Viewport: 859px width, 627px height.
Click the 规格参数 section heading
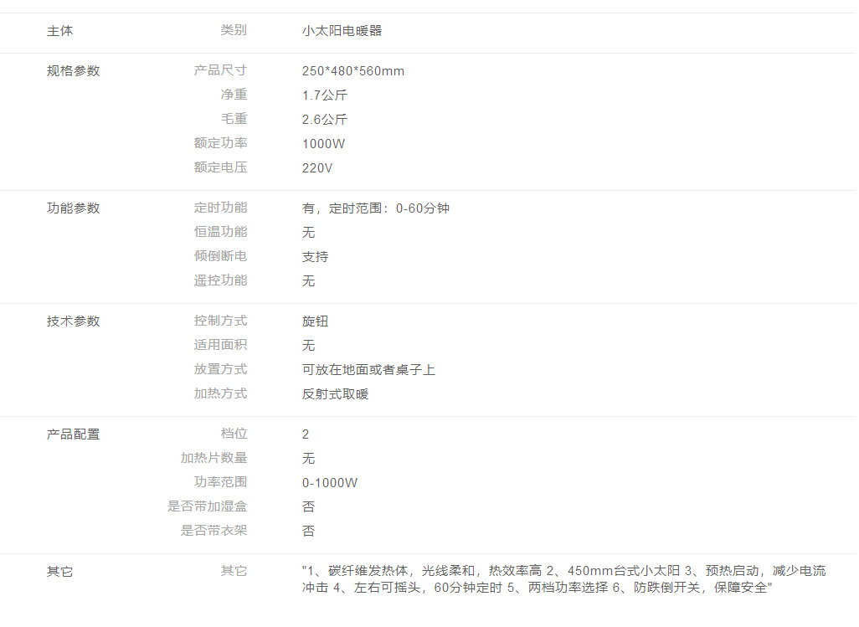point(73,71)
